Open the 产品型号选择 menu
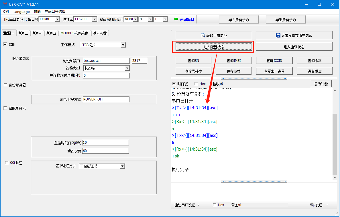Screen dimensions: 340x217 point(55,12)
